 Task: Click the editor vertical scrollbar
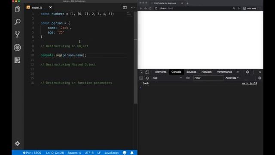[135, 58]
